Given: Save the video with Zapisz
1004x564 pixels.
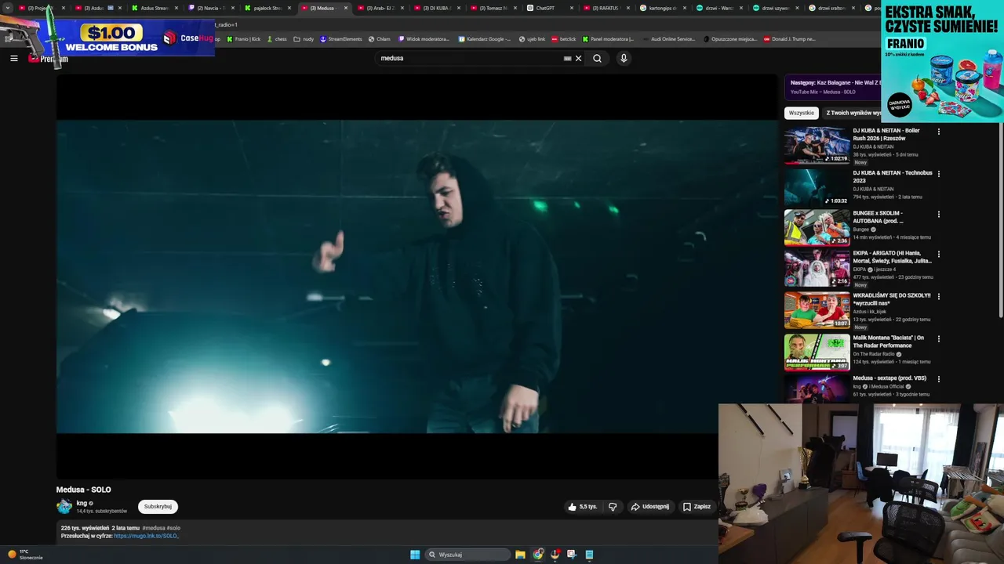Looking at the screenshot, I should pyautogui.click(x=697, y=507).
